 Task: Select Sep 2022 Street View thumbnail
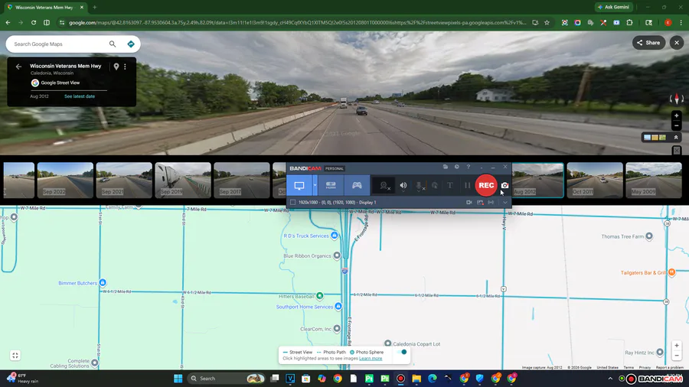[65, 180]
